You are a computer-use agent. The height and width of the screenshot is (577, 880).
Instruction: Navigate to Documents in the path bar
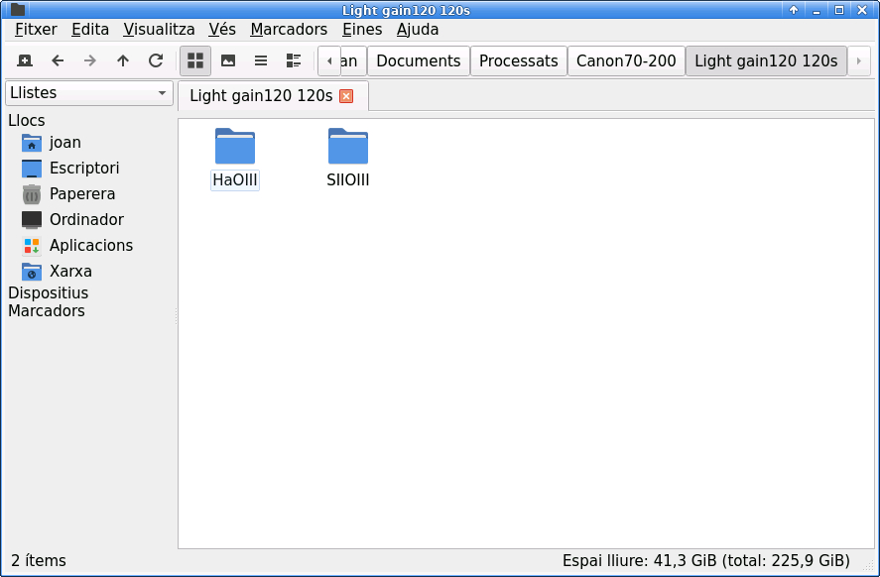point(418,61)
